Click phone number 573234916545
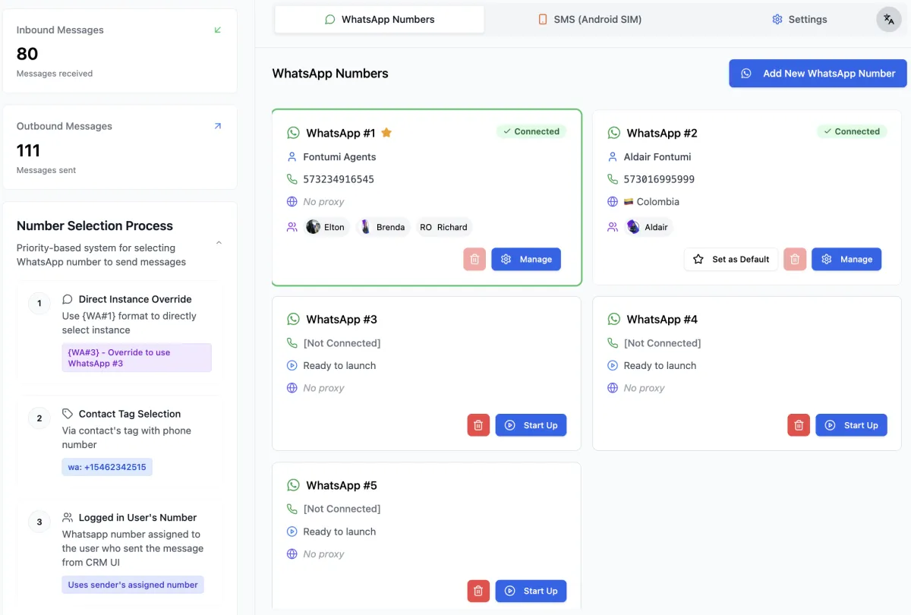The width and height of the screenshot is (911, 615). pyautogui.click(x=339, y=179)
